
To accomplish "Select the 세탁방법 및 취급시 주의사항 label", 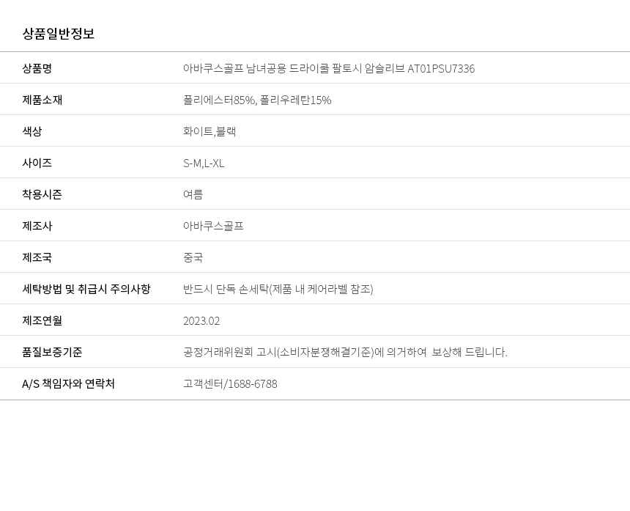I will (86, 289).
